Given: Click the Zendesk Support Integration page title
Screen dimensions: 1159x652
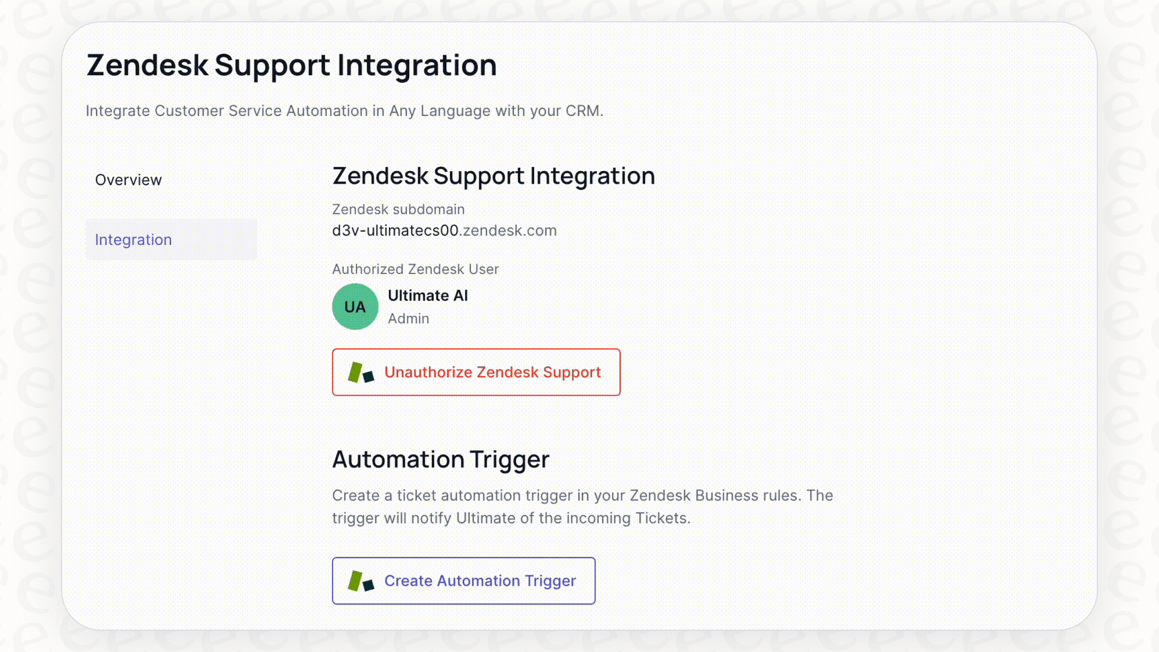Looking at the screenshot, I should click(291, 65).
